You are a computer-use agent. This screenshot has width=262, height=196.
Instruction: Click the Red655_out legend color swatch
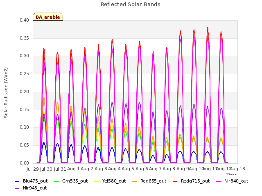pyautogui.click(x=135, y=181)
